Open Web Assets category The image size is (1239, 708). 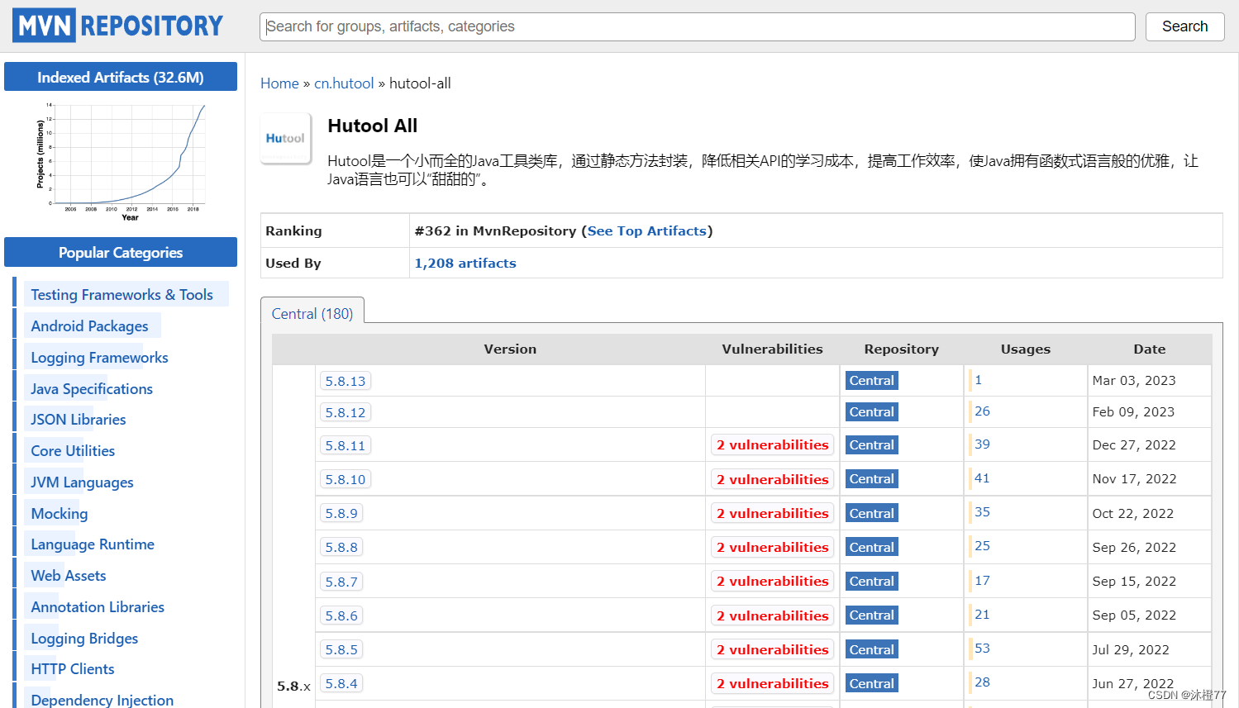click(x=69, y=576)
